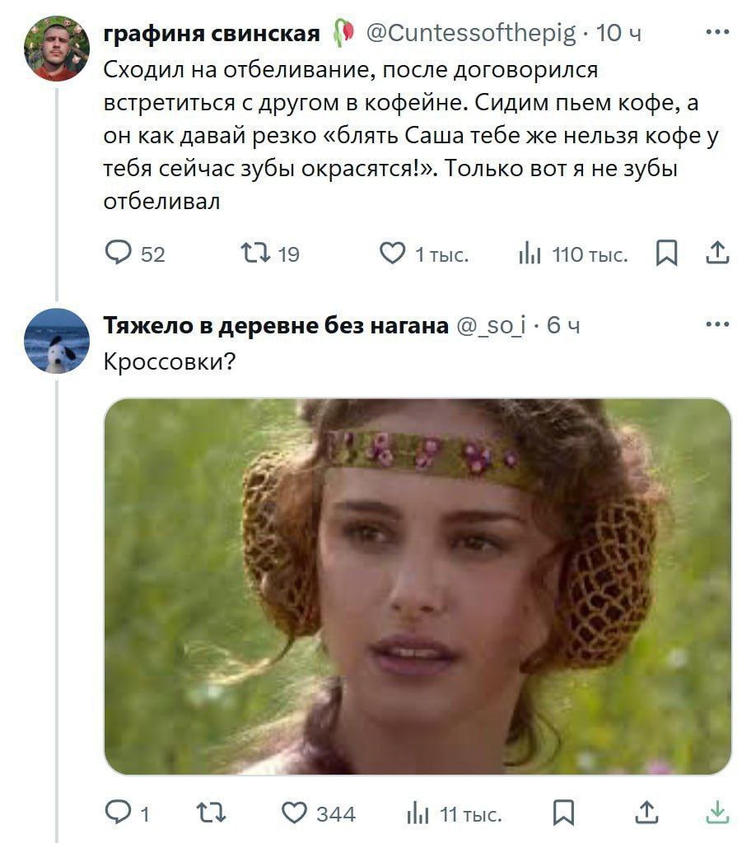Bookmark the first tweet
The image size is (756, 843).
click(666, 253)
